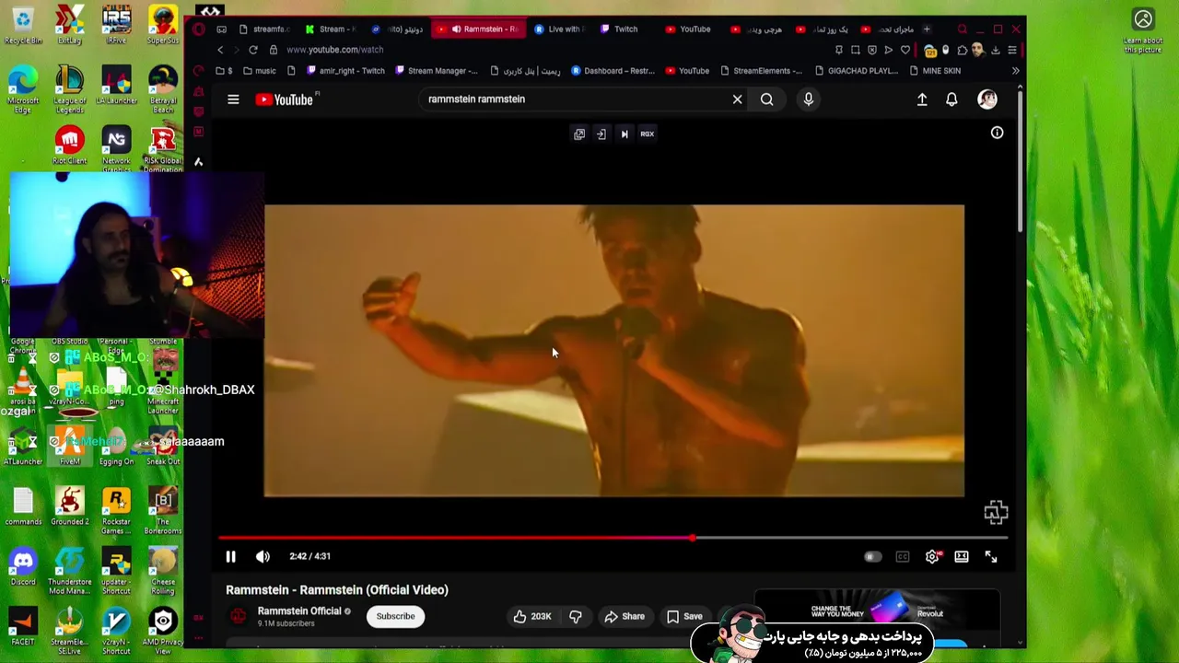Open browser downloads icon
The image size is (1179, 663).
(996, 50)
